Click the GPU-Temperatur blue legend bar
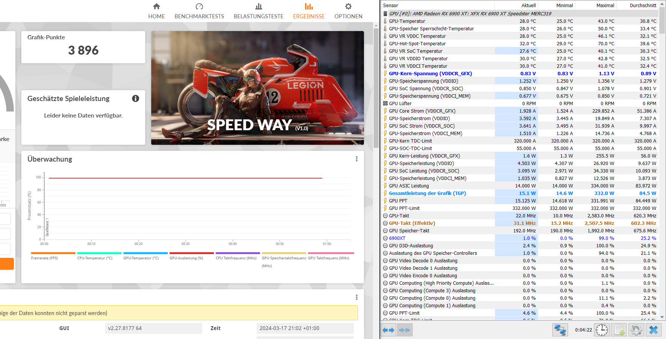The image size is (666, 339). [146, 253]
